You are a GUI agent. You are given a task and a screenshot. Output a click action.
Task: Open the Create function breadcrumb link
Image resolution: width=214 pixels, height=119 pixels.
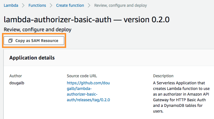pyautogui.click(x=70, y=5)
